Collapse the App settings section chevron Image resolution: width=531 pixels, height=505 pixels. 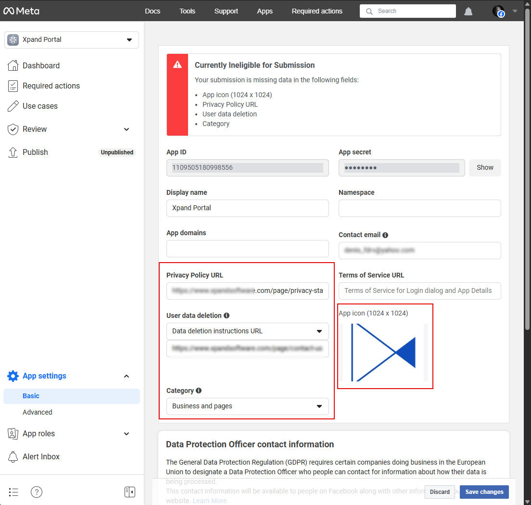pyautogui.click(x=126, y=376)
